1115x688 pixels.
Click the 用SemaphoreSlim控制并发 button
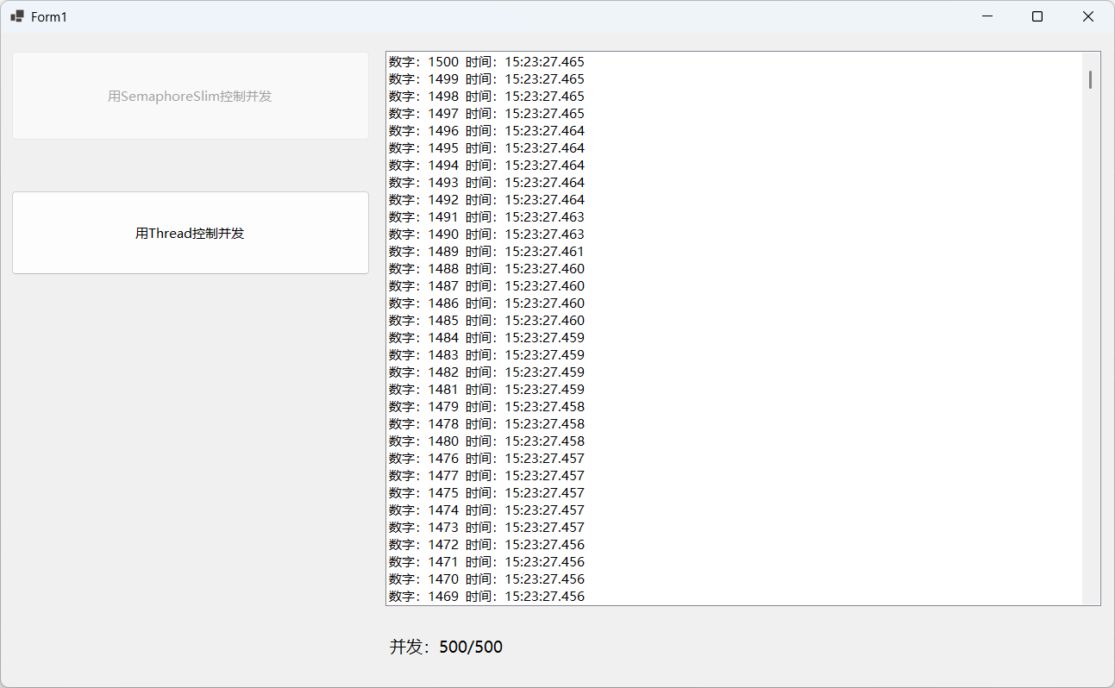(x=190, y=96)
